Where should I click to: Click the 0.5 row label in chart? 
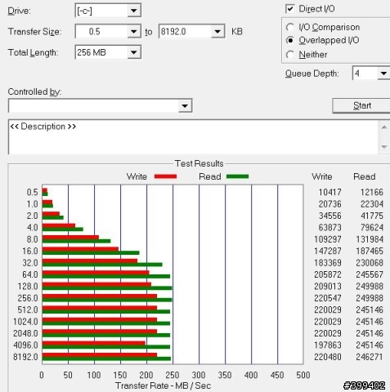pyautogui.click(x=32, y=192)
